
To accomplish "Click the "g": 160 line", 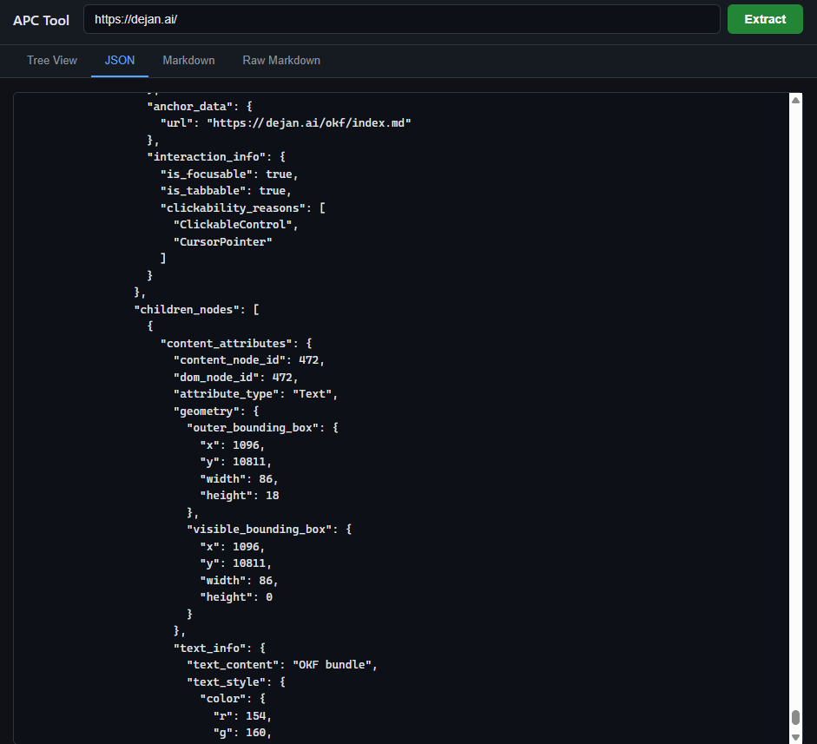I will point(242,733).
